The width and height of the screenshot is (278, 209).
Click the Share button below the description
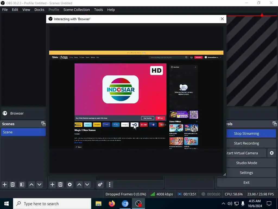(x=78, y=147)
